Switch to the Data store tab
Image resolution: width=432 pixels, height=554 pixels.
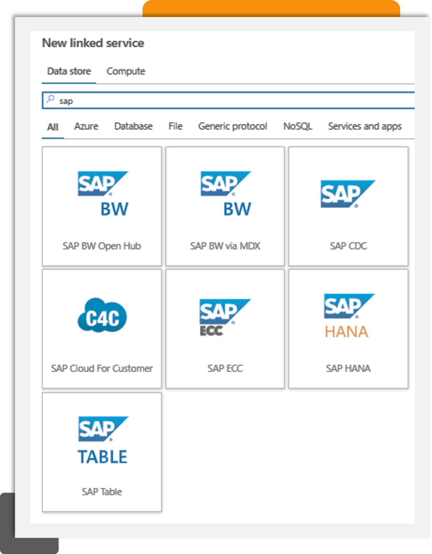coord(69,71)
